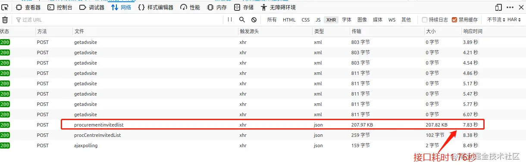Viewport: 526px width, 167px height.
Task: Click 200 status badge of ajaxpolling row
Action: pos(5,145)
